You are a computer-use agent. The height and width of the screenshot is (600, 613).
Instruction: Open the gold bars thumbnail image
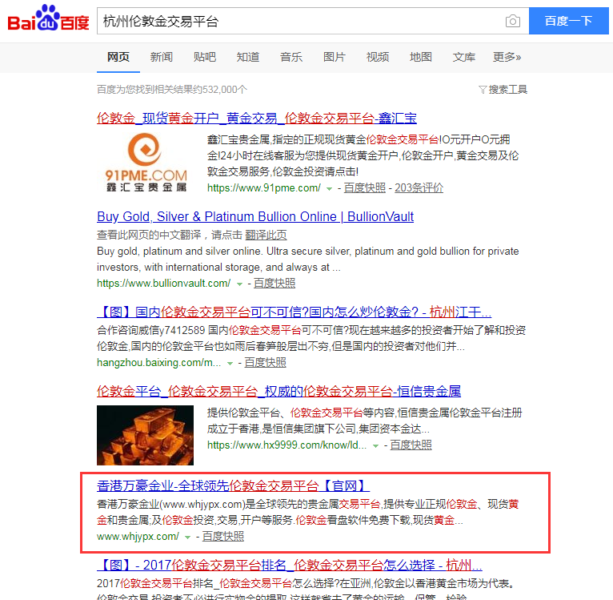coord(145,435)
